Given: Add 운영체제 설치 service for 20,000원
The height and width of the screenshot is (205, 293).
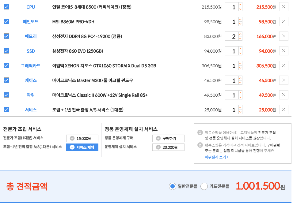Looking at the screenshot, I should click(168, 147).
